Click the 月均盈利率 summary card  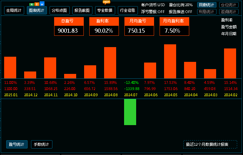tap(174, 26)
